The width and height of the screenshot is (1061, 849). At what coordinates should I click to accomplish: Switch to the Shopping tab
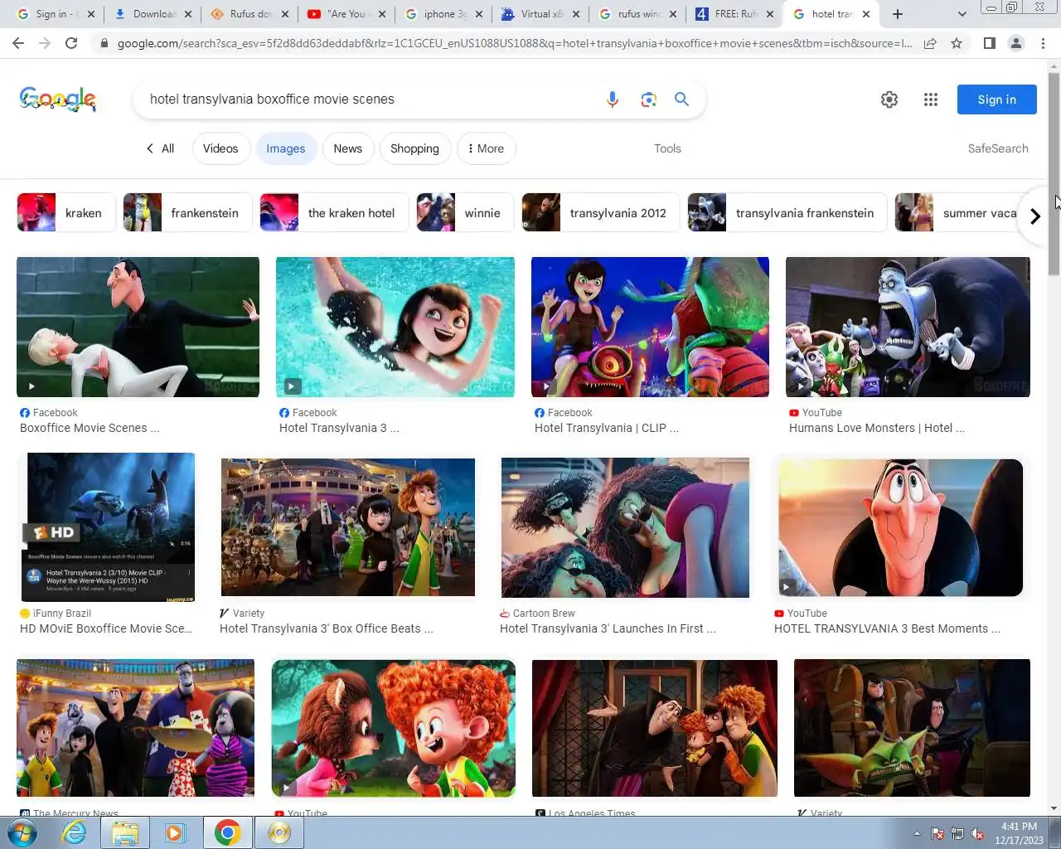tap(414, 148)
